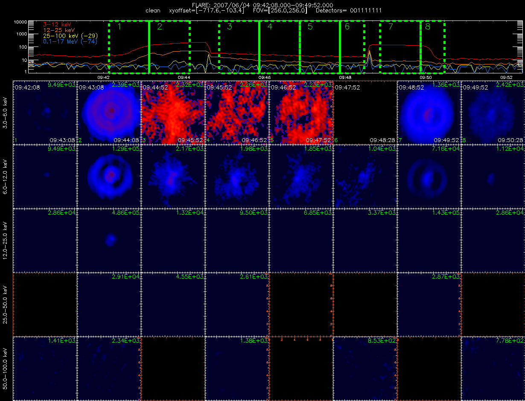Click the yellow 25-100 keV (-29) legend label
This screenshot has height=401, width=525.
[x=70, y=36]
